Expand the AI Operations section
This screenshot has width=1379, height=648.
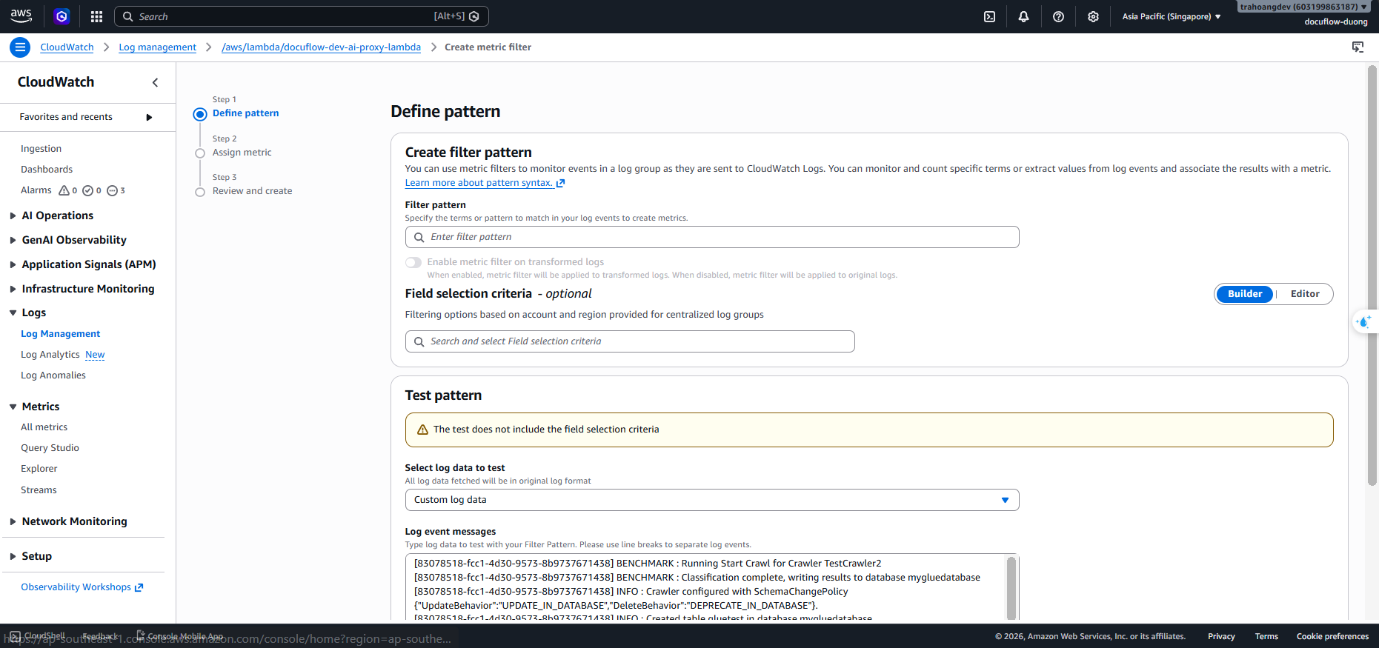point(13,216)
